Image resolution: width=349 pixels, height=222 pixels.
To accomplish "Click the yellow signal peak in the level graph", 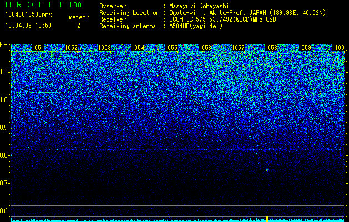I will 268,218.
